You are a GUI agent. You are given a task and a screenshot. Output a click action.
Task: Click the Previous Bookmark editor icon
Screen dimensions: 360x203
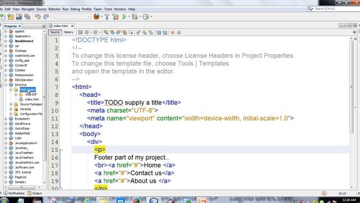[138, 32]
